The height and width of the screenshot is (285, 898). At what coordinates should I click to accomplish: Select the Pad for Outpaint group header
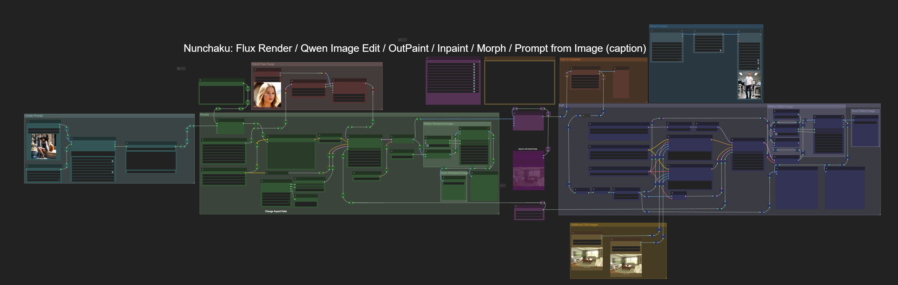(x=570, y=60)
